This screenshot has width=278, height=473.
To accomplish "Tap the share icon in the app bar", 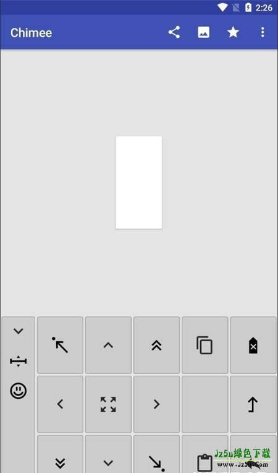I will pyautogui.click(x=174, y=32).
